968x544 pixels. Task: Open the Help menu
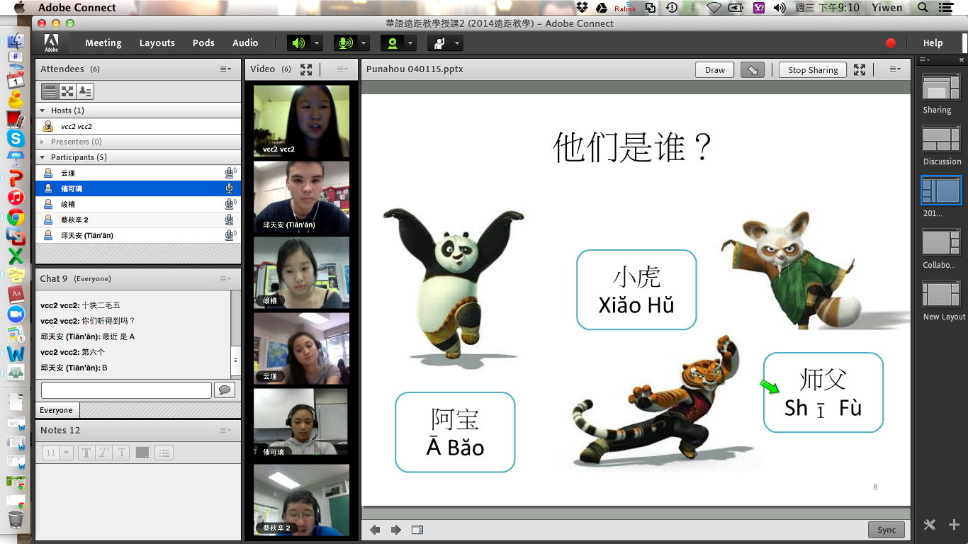pyautogui.click(x=933, y=43)
